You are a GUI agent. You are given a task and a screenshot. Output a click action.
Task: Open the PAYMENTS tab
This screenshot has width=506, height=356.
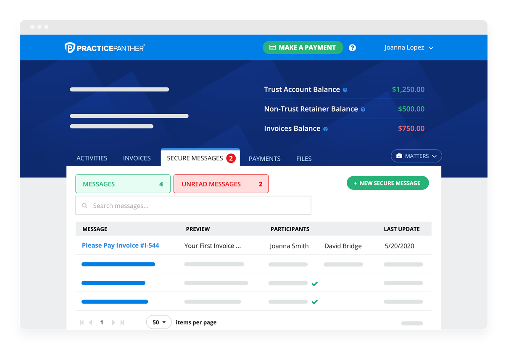pyautogui.click(x=264, y=159)
